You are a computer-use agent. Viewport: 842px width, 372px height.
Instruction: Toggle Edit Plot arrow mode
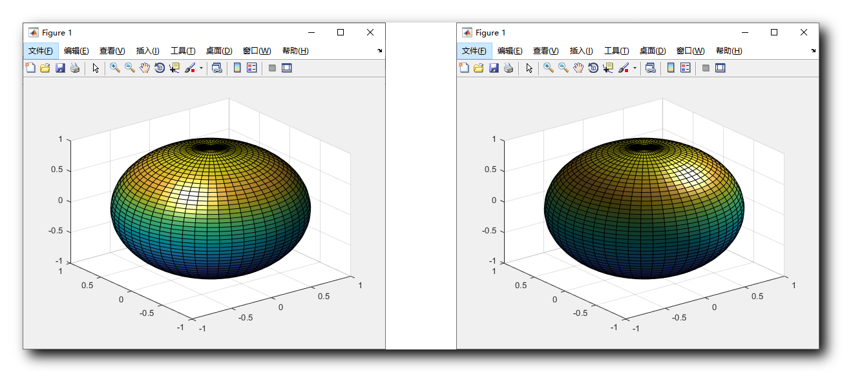96,68
